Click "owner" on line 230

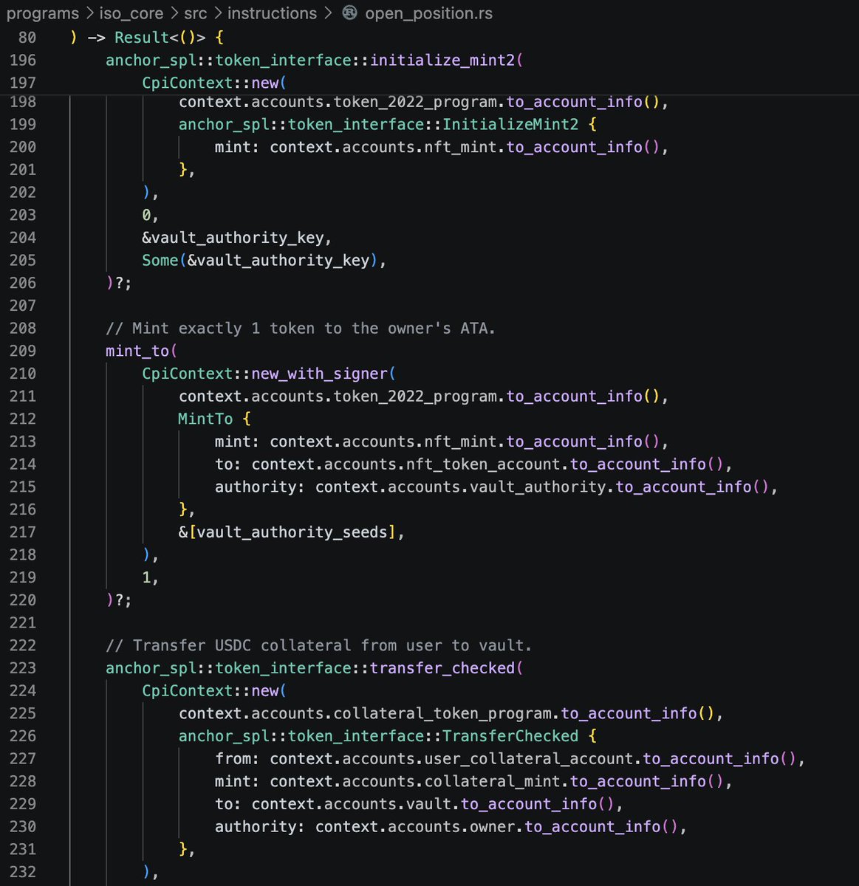click(493, 826)
